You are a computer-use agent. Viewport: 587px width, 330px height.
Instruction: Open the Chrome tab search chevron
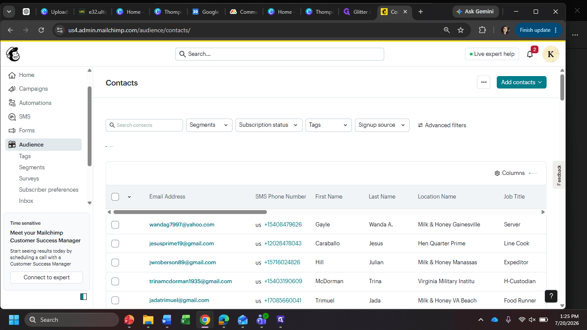(x=9, y=12)
